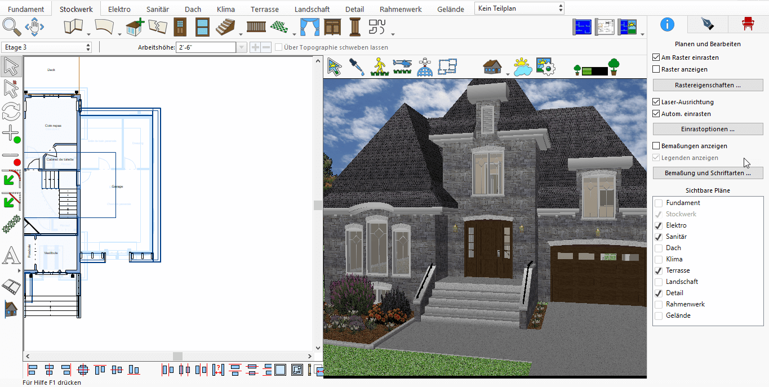Expand the Arbeitshöhe dropdown arrow
769x387 pixels.
point(242,47)
